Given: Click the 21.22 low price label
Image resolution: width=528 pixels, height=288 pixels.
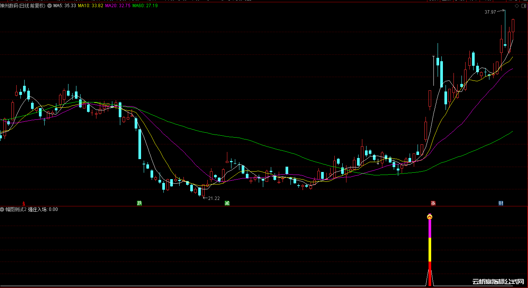Looking at the screenshot, I should [214, 198].
